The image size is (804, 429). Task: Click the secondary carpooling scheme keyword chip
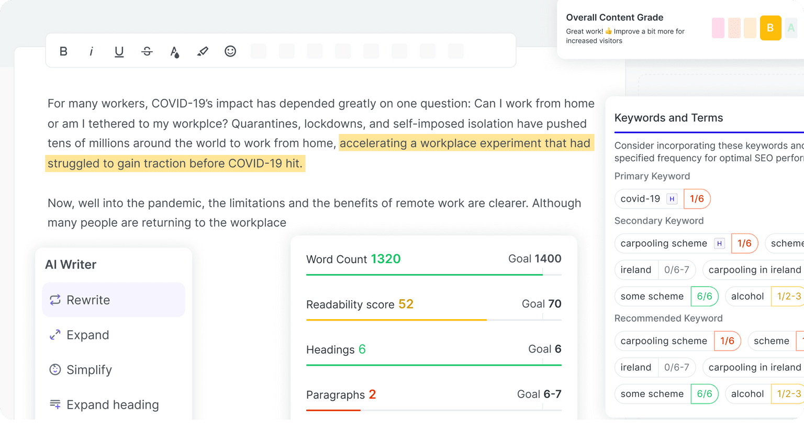point(686,243)
